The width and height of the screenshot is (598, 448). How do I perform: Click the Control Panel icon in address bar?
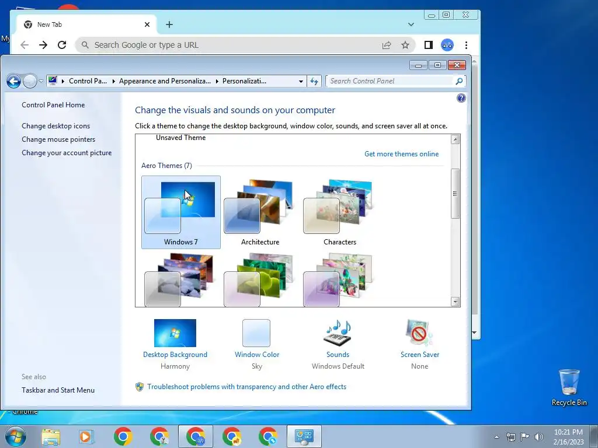[53, 80]
